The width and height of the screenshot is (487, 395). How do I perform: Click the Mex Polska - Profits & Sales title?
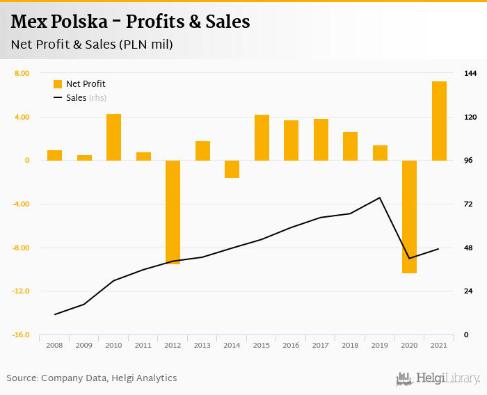(x=130, y=22)
